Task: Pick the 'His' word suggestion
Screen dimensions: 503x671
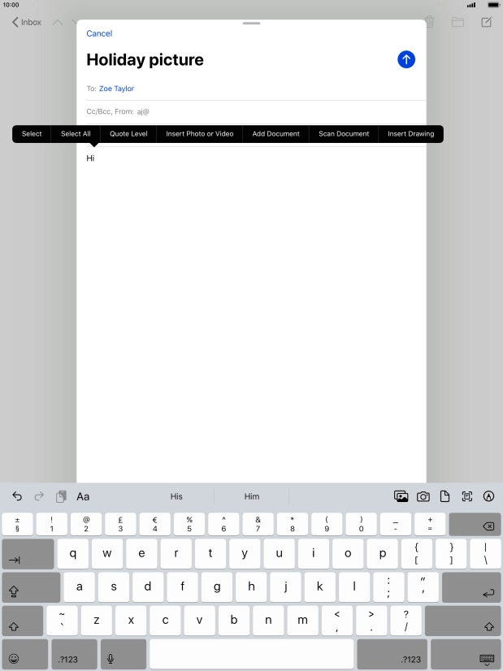Action: click(x=176, y=496)
